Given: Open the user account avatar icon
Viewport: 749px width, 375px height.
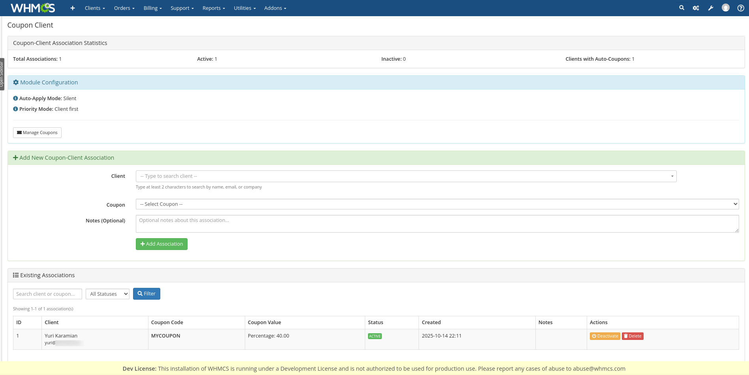Looking at the screenshot, I should [x=725, y=8].
